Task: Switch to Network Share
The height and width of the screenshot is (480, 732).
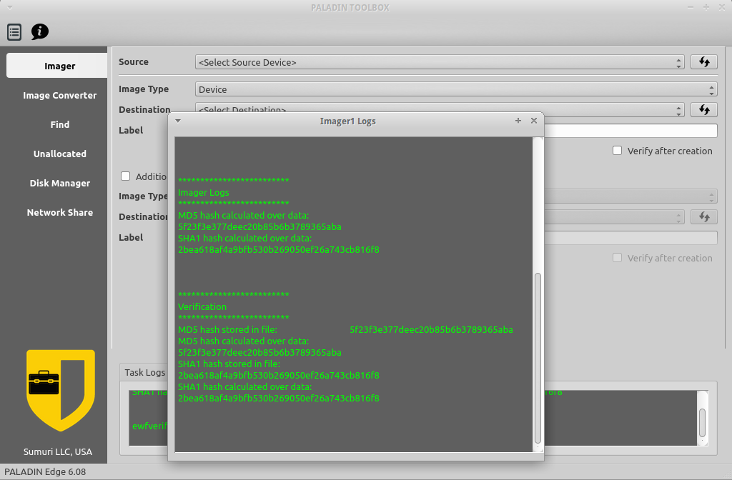Action: click(x=60, y=213)
